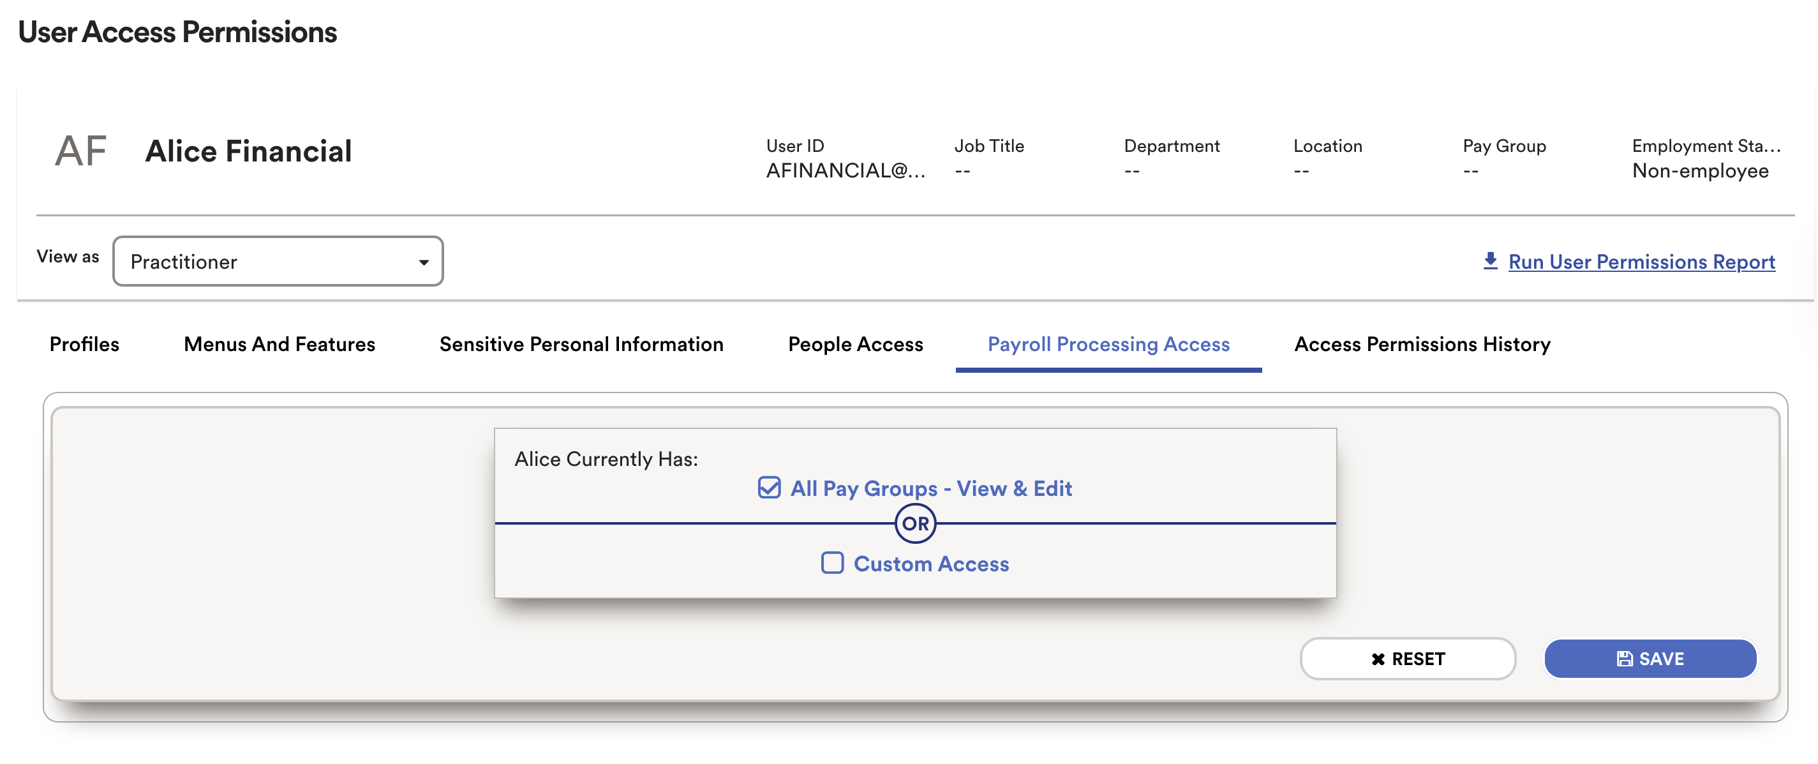Open the View as Practitioner dropdown
Image resolution: width=1818 pixels, height=764 pixels.
278,261
